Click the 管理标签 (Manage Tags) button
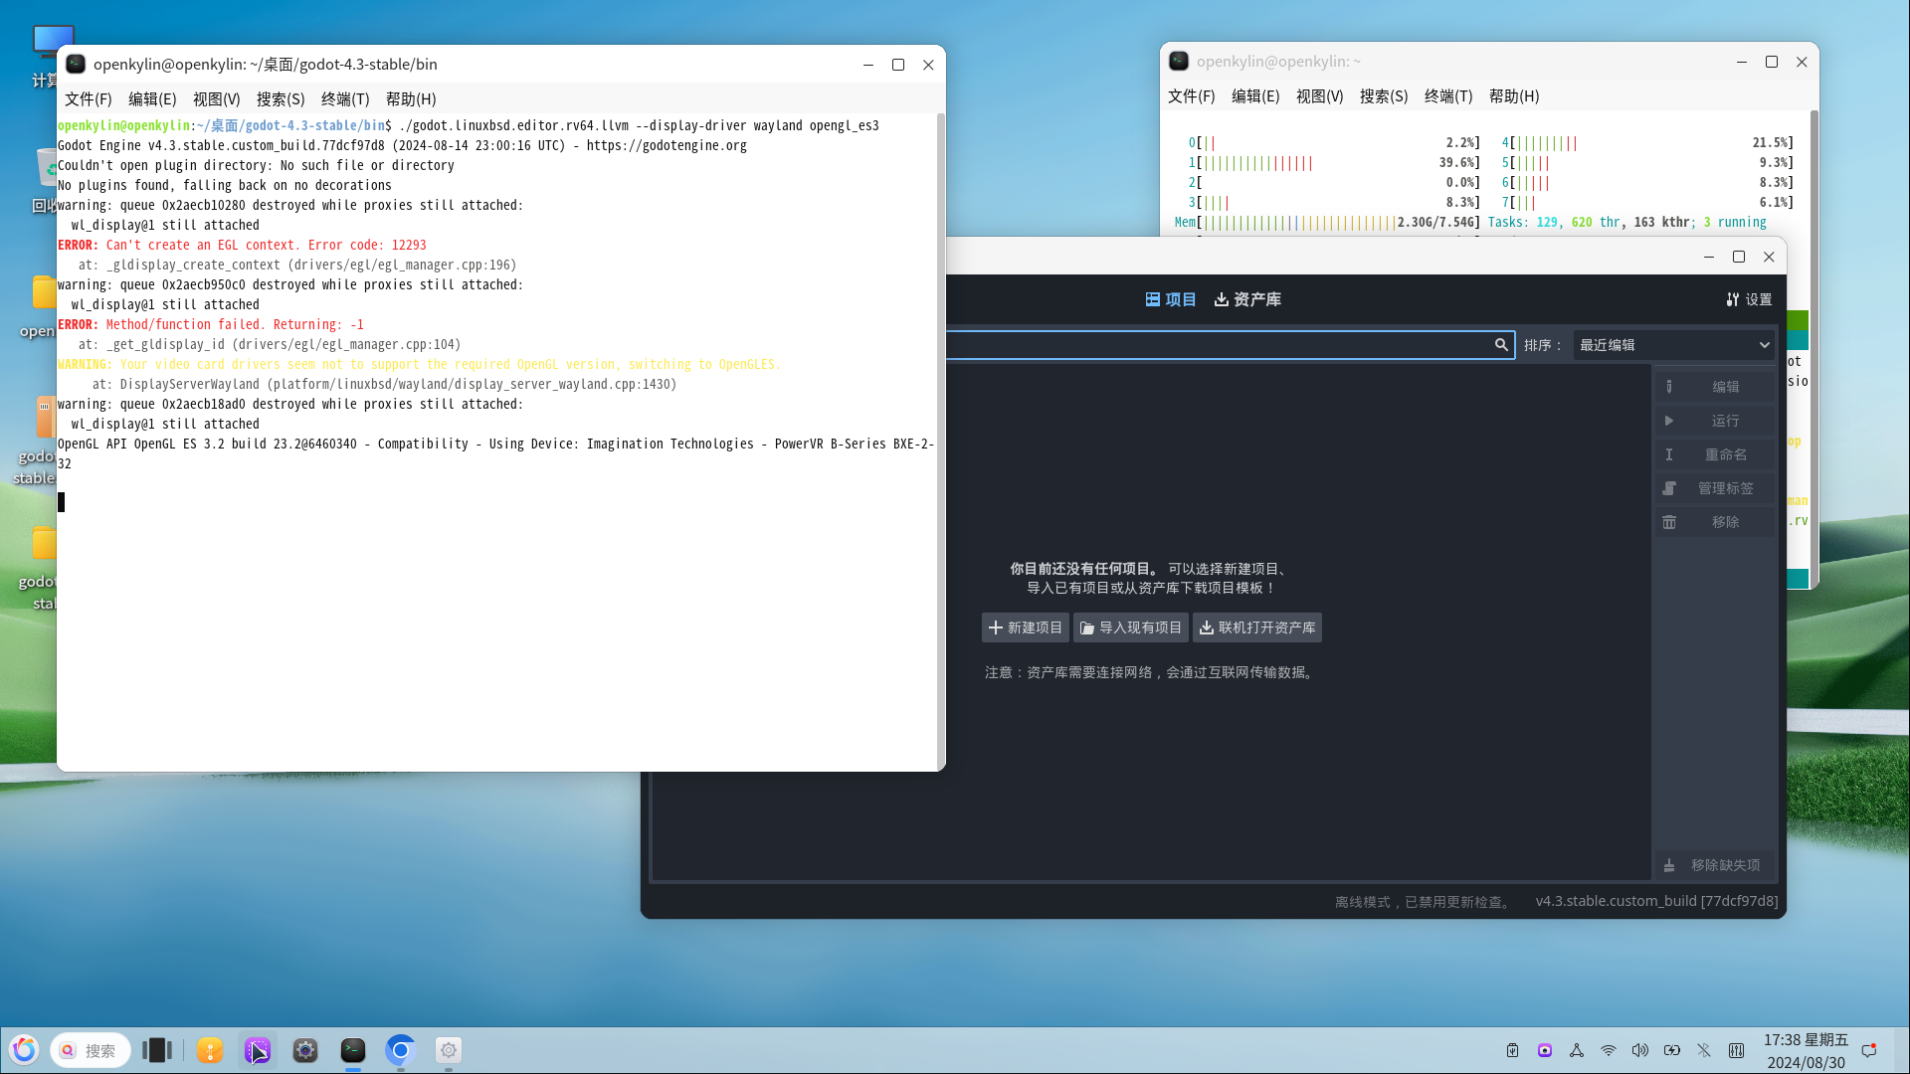1910x1074 pixels. [1714, 488]
